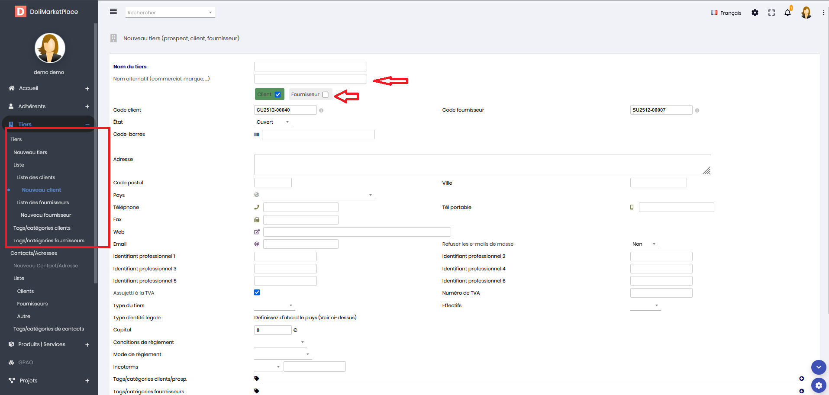829x395 pixels.
Task: Go to Liste des fournisseurs
Action: tap(43, 202)
